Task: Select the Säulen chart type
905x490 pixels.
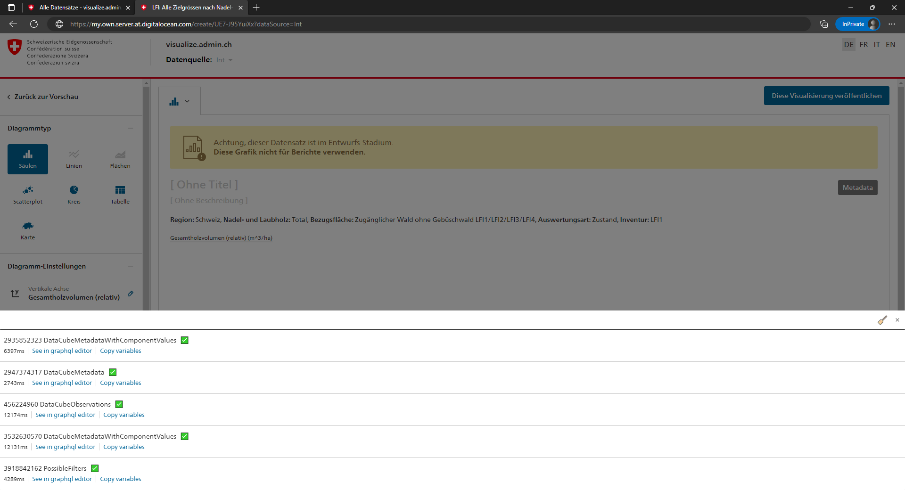Action: 27,159
